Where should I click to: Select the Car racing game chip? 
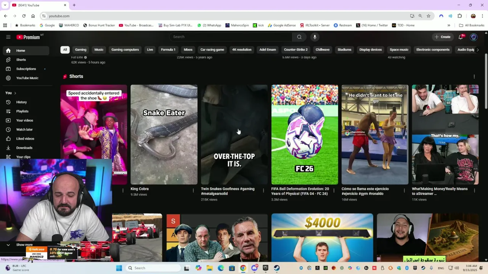212,50
